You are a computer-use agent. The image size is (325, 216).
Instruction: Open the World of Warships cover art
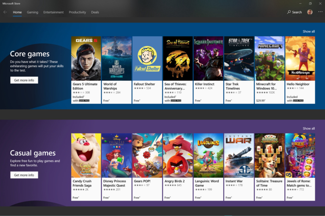(x=117, y=58)
